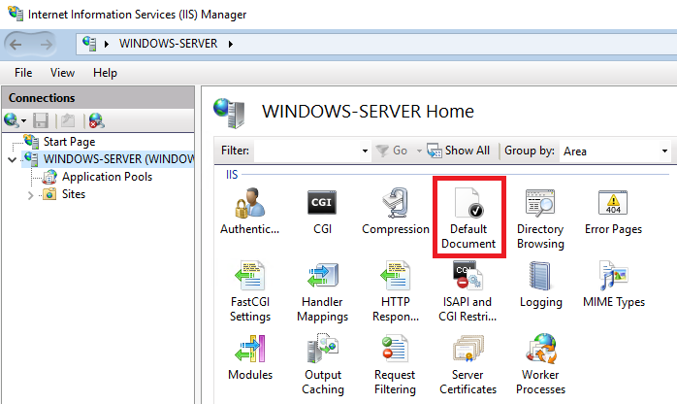Viewport: 677px width, 404px height.
Task: Click WINDOWS-SERVER in the address bar
Action: pyautogui.click(x=169, y=44)
